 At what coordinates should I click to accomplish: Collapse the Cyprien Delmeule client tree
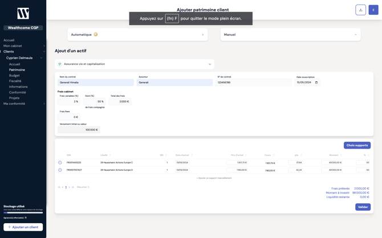(x=41, y=58)
